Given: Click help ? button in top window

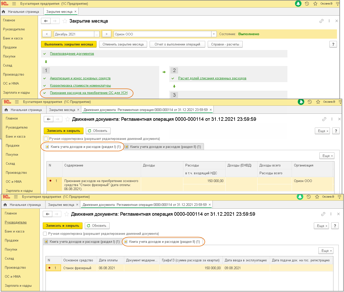Looking at the screenshot, I should coord(333,44).
